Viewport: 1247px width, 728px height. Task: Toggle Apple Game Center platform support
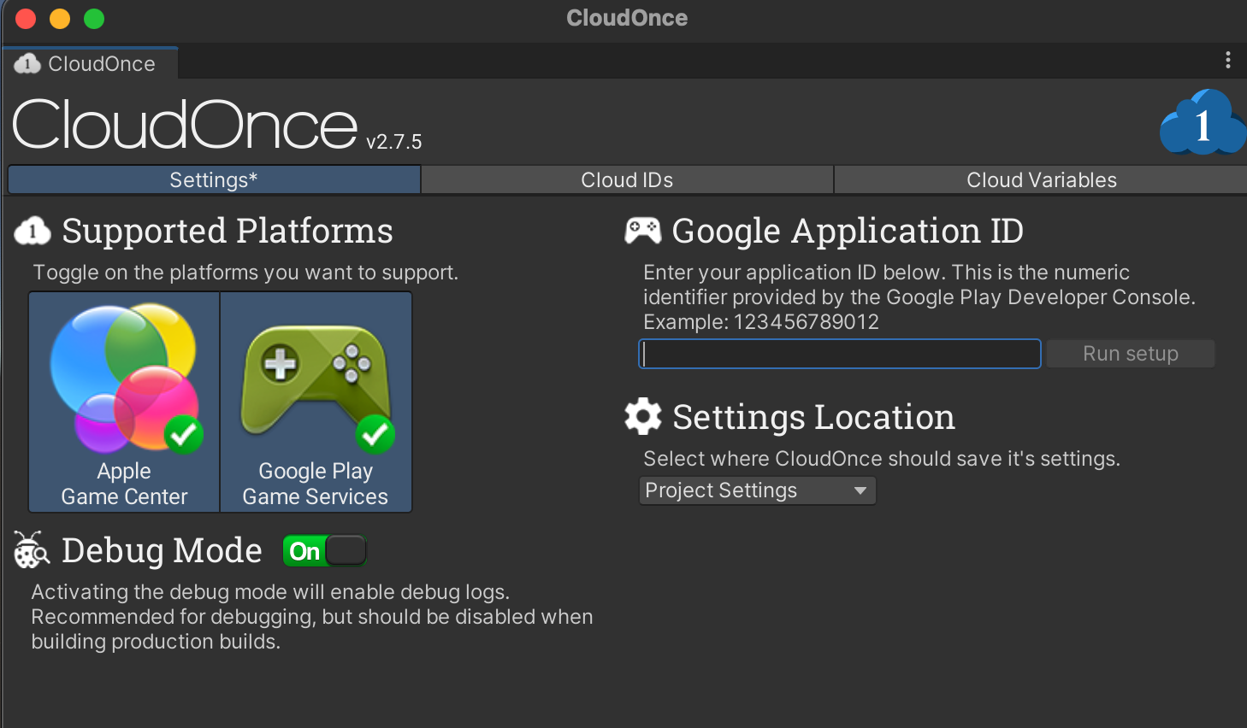[125, 402]
